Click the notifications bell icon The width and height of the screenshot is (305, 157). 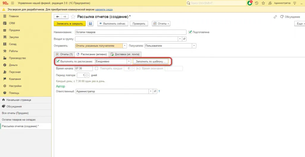[250, 3]
